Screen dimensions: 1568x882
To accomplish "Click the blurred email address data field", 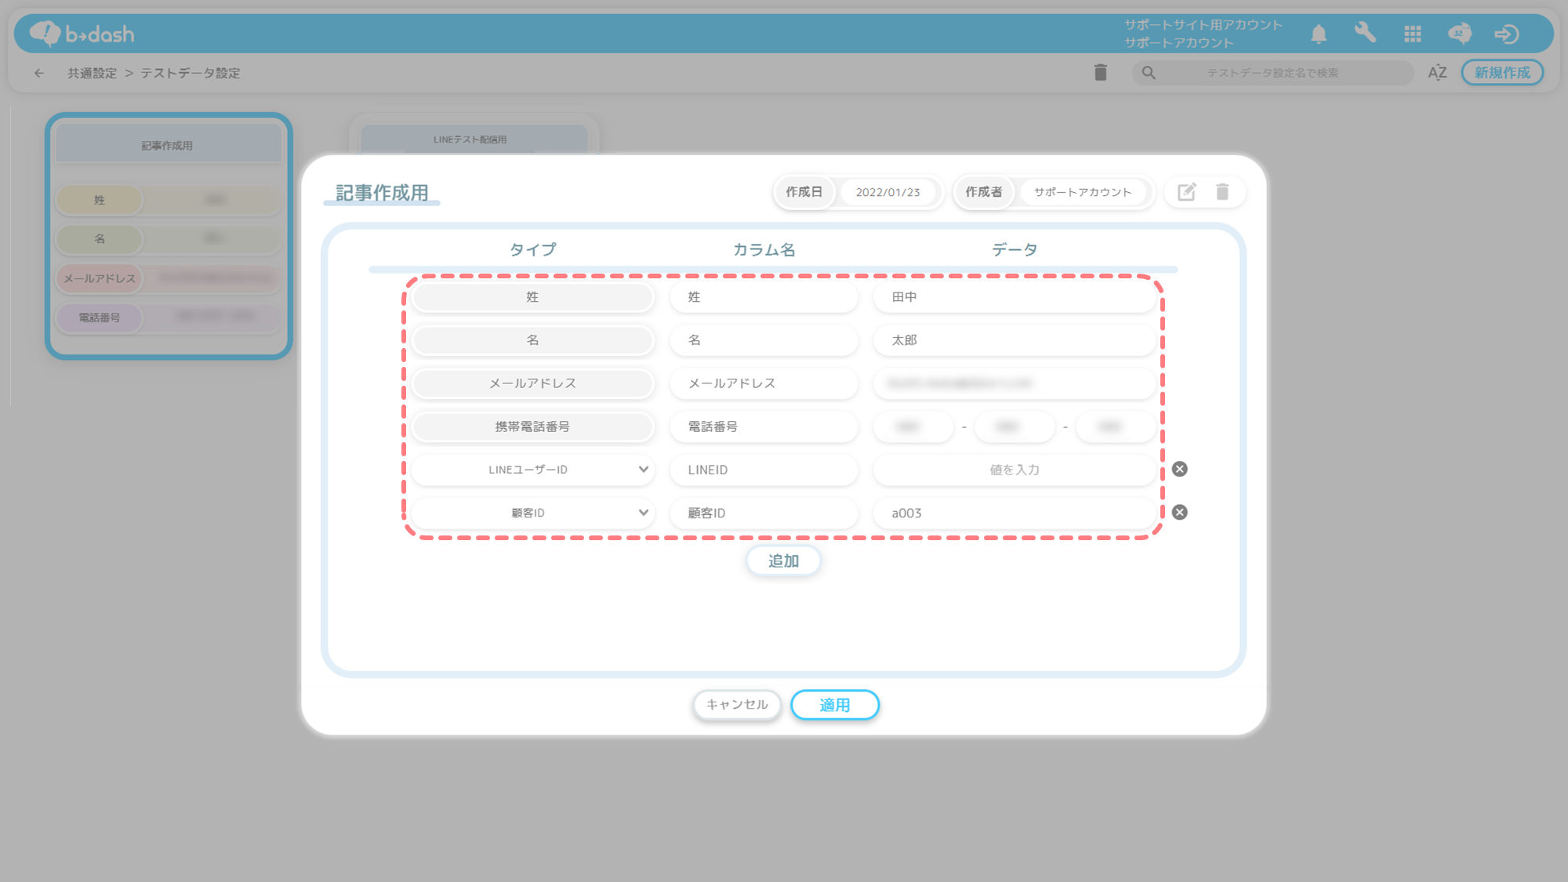I will pos(1014,383).
